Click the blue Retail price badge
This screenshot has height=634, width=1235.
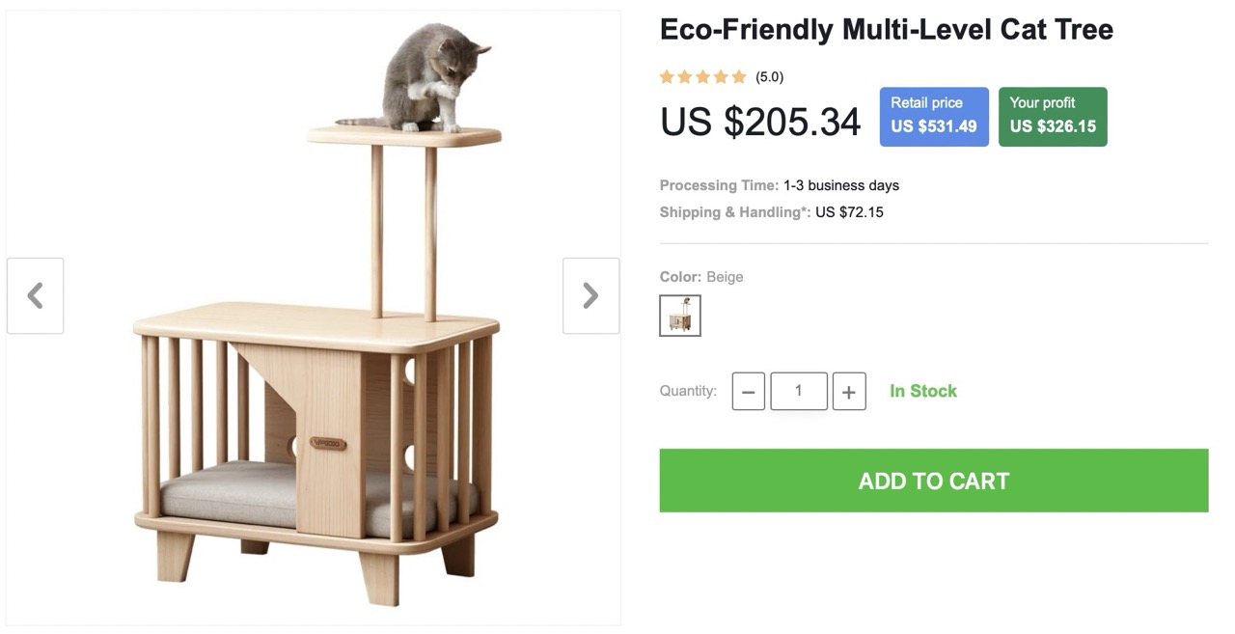click(x=933, y=117)
